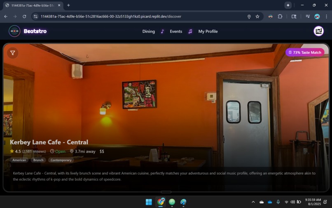Image resolution: width=332 pixels, height=208 pixels.
Task: Open the Dining page
Action: pyautogui.click(x=148, y=31)
